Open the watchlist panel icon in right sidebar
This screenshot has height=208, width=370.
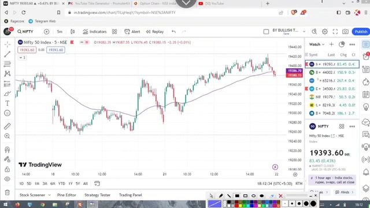pos(366,44)
